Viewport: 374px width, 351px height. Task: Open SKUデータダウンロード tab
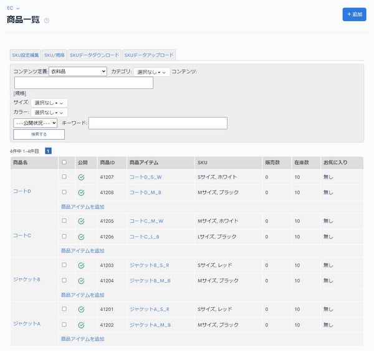click(95, 55)
